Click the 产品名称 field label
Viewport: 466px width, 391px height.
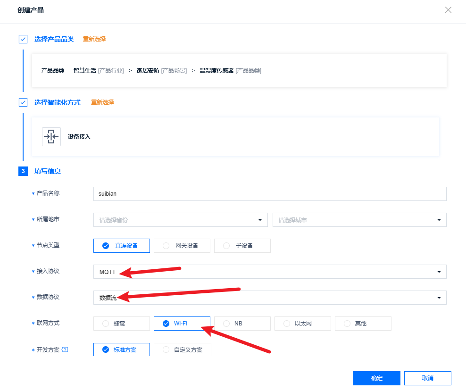48,193
